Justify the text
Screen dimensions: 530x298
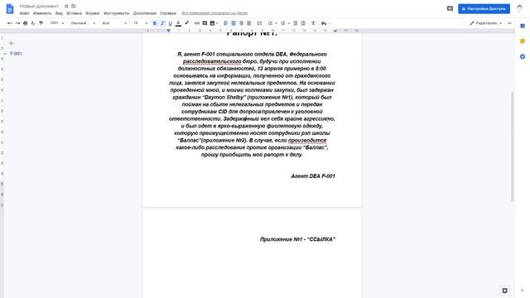[248, 23]
